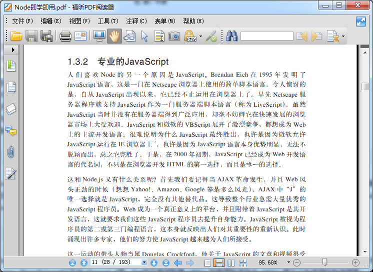The width and height of the screenshot is (373, 272).
Task: Expand the RMS lock dropdown arrow
Action: tap(201, 36)
